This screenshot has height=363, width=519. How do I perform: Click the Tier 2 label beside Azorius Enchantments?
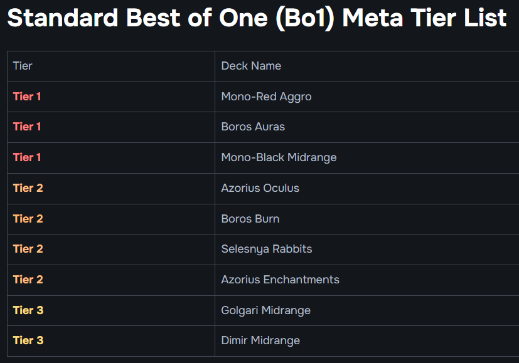pyautogui.click(x=28, y=280)
